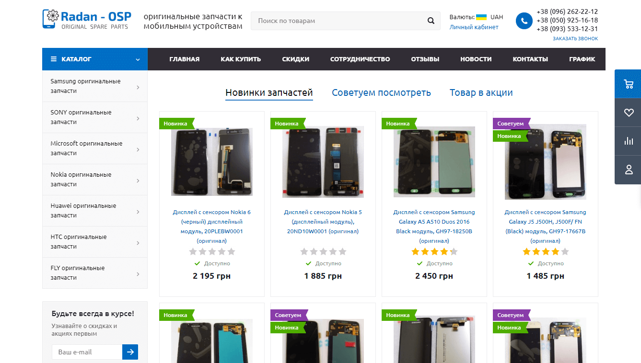The height and width of the screenshot is (363, 641).
Task: Open the СКИДКИ menu item
Action: tap(295, 59)
